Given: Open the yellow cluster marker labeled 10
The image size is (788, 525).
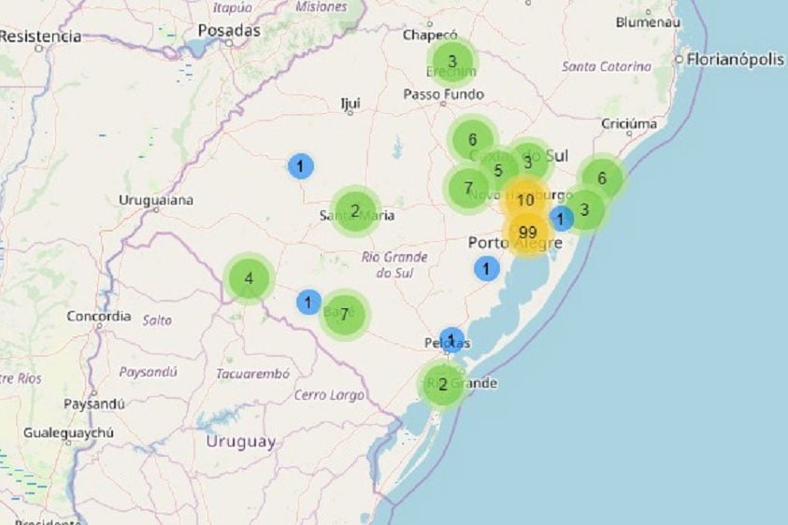Looking at the screenshot, I should [x=525, y=200].
